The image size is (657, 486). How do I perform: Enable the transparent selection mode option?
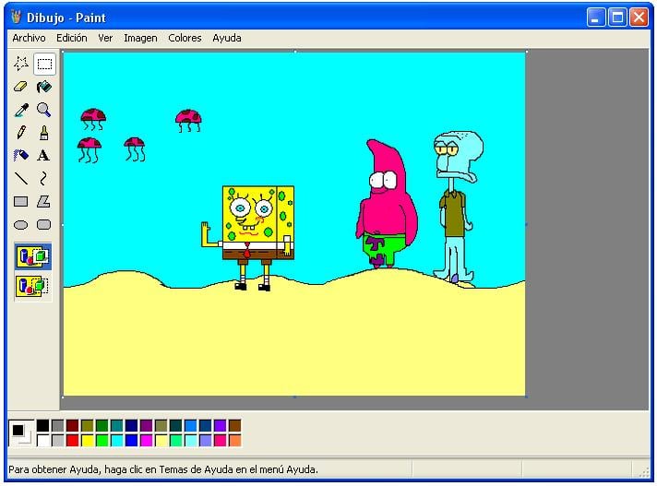tap(32, 286)
